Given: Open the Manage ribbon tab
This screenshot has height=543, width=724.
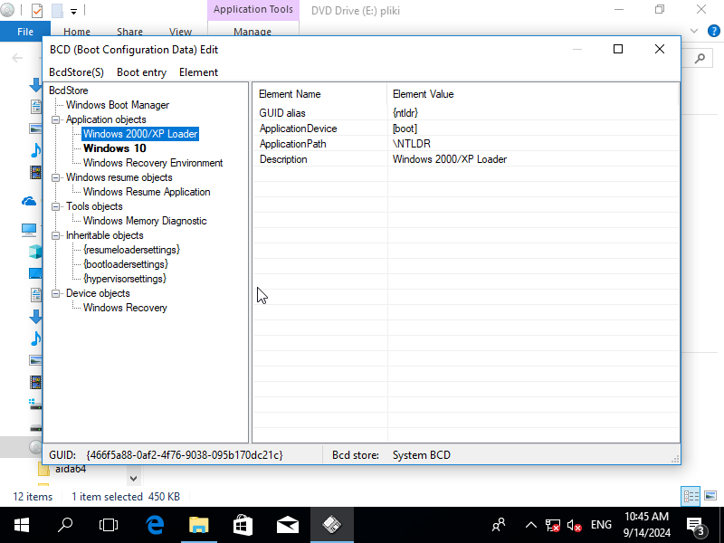Looking at the screenshot, I should pyautogui.click(x=252, y=32).
